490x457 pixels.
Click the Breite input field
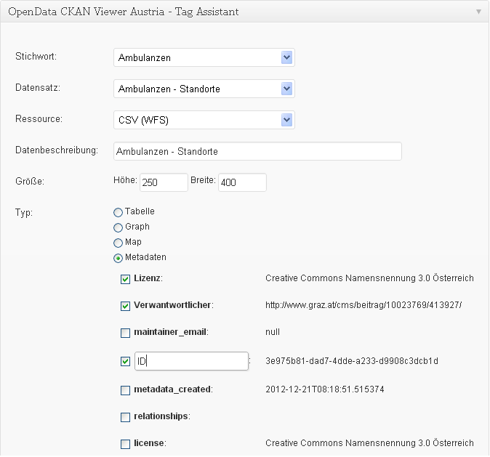tap(242, 182)
